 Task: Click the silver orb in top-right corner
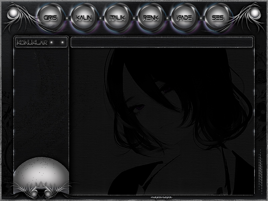[x=255, y=13]
